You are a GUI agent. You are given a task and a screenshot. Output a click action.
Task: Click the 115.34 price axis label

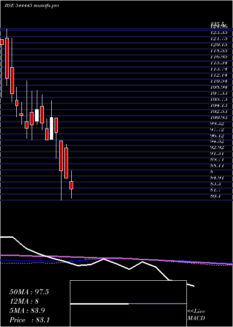click(219, 63)
